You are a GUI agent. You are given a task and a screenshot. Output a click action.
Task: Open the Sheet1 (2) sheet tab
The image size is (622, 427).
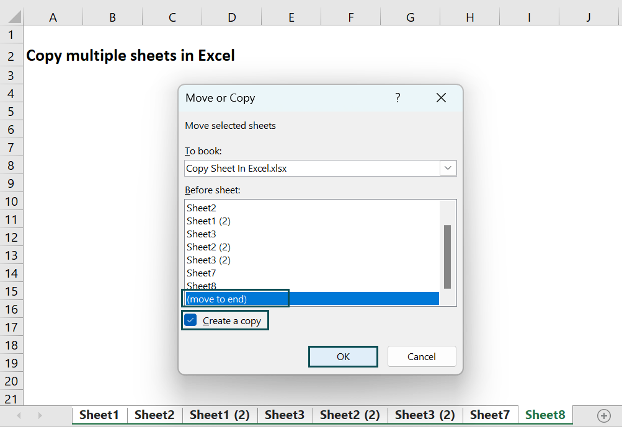click(219, 415)
